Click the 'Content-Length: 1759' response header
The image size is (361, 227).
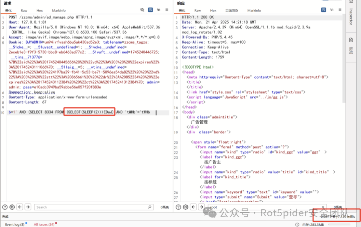(x=203, y=57)
